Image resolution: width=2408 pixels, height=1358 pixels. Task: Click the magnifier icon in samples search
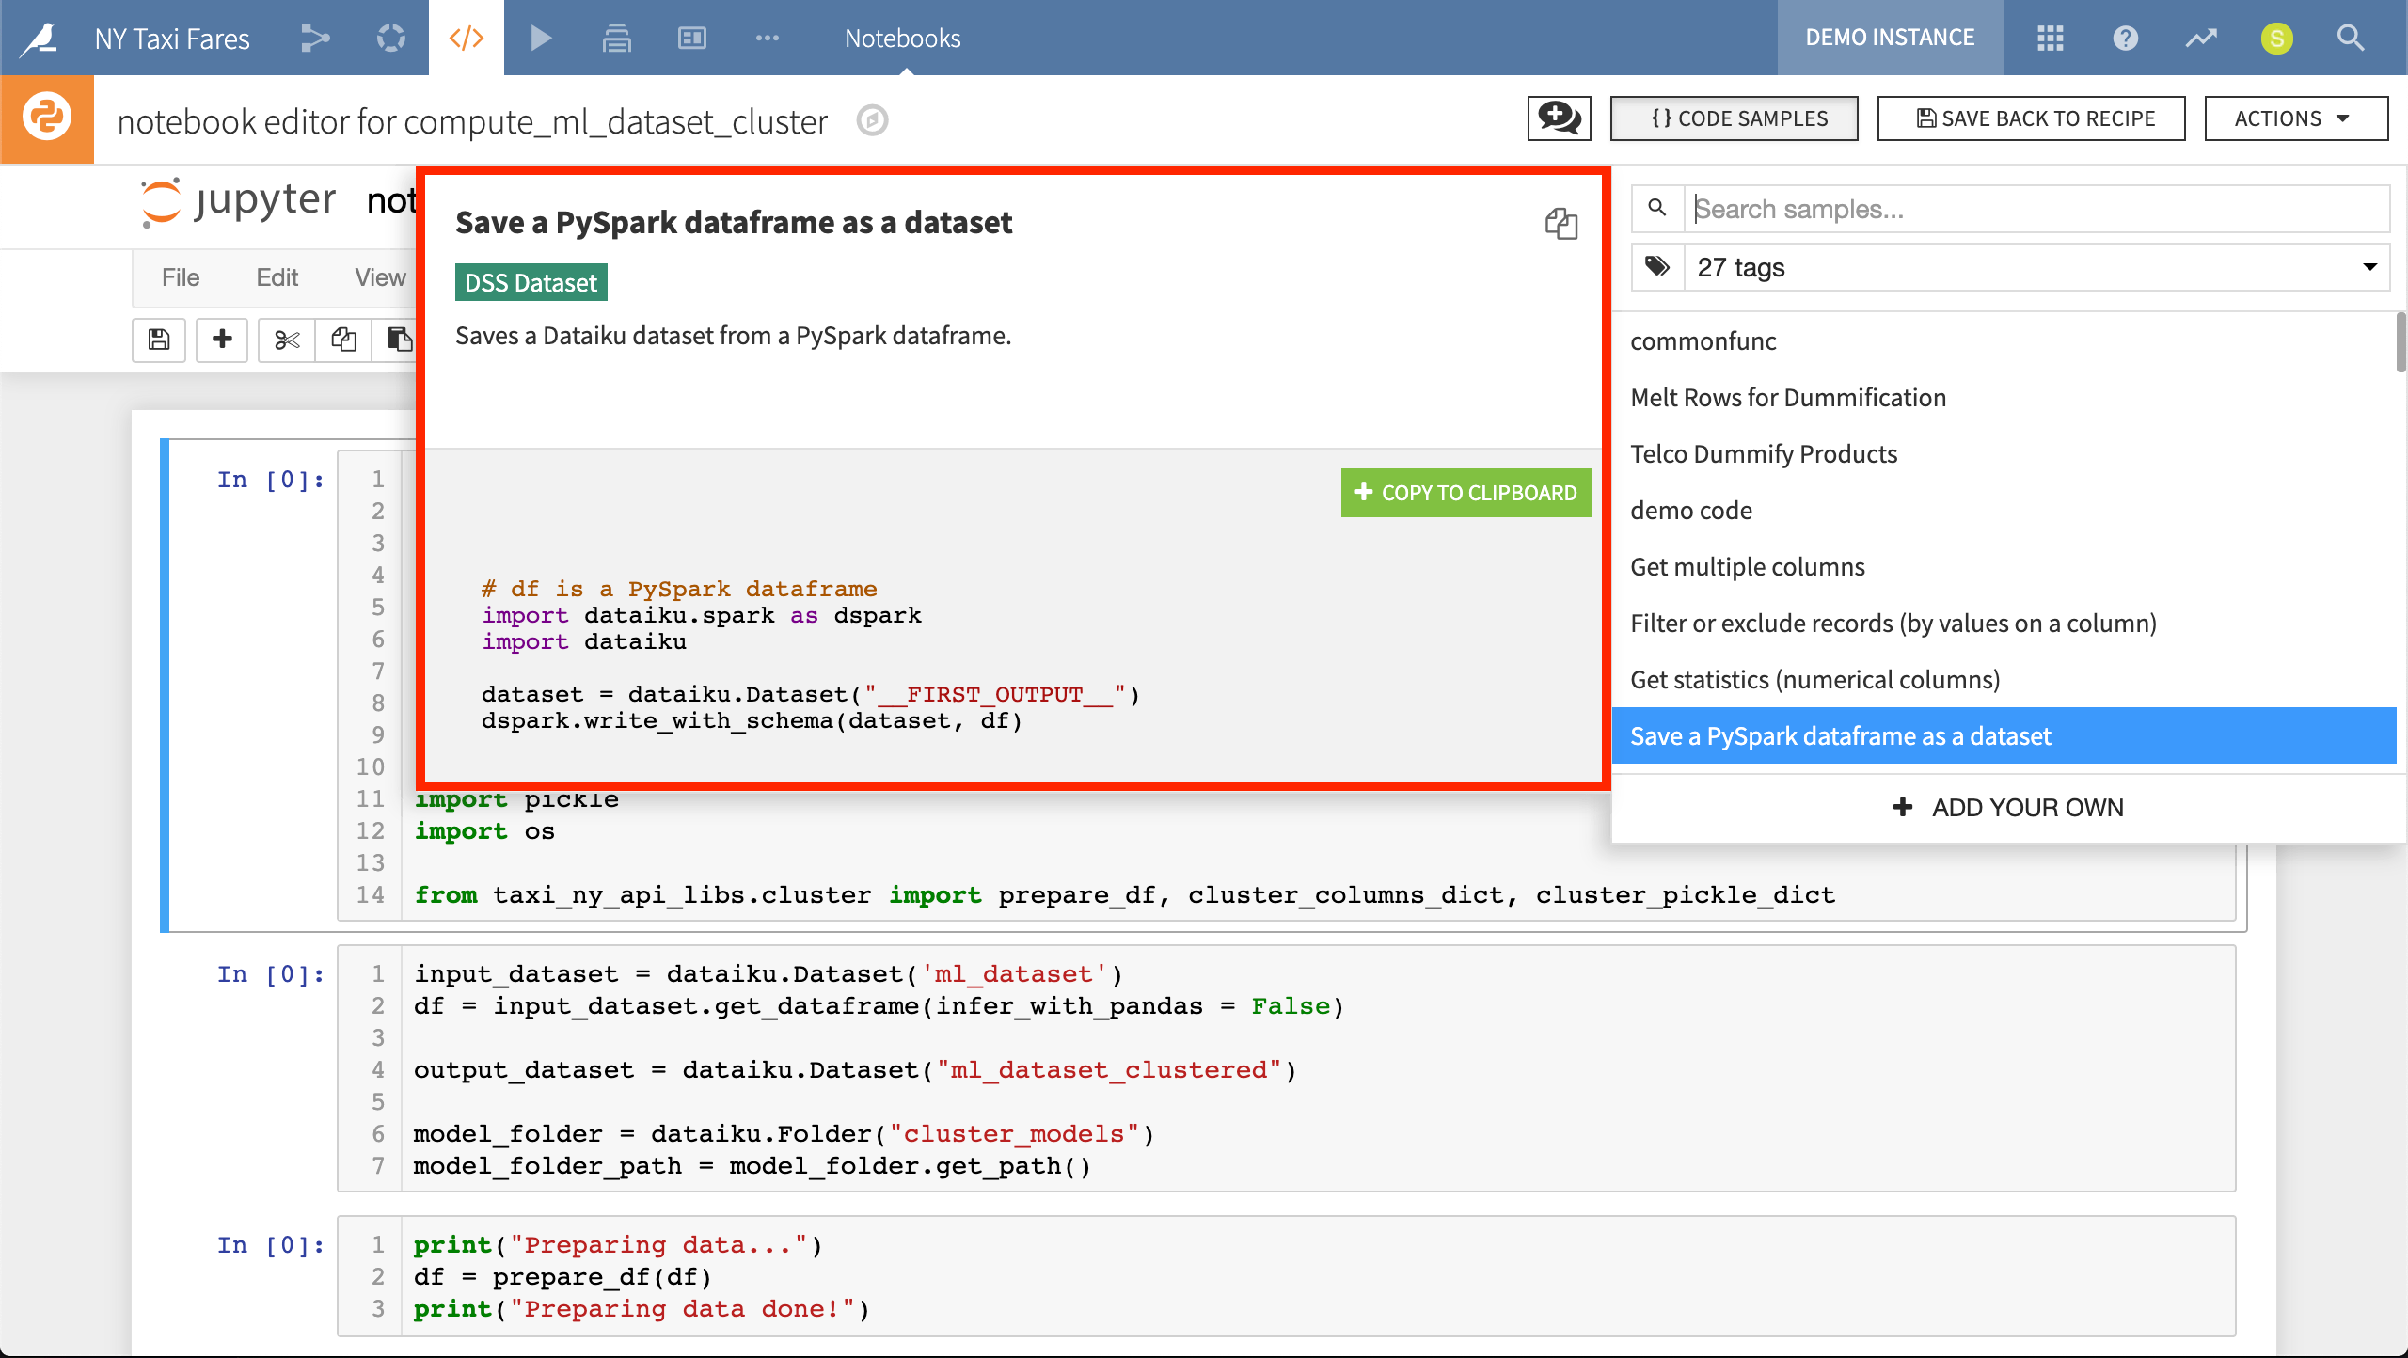click(x=1657, y=208)
